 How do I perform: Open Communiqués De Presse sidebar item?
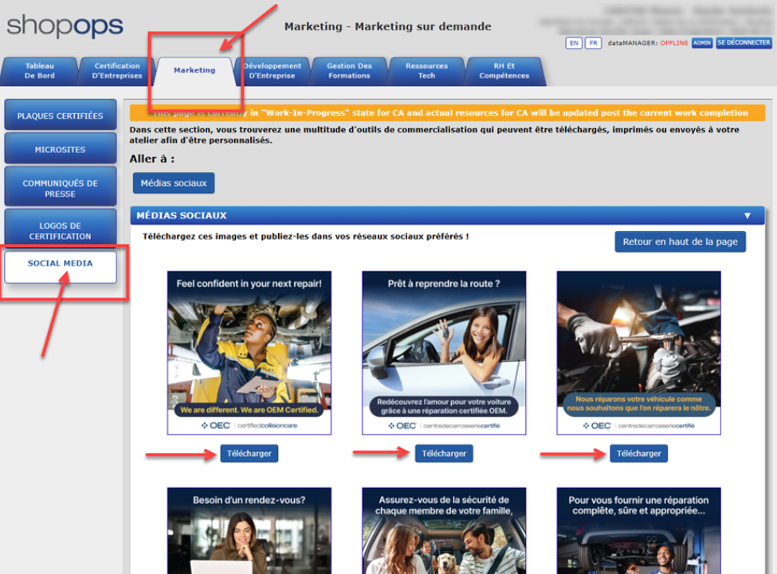pos(61,188)
